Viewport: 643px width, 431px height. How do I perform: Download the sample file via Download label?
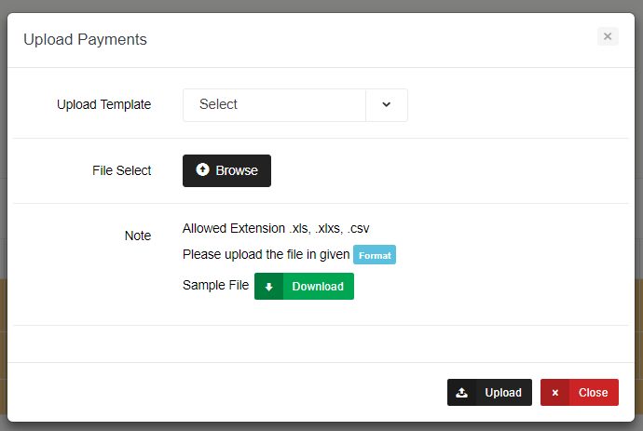[x=318, y=287]
